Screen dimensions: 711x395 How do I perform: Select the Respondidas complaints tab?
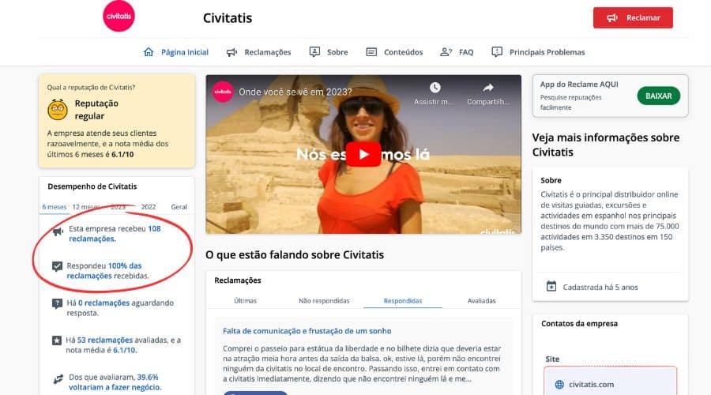[403, 301]
